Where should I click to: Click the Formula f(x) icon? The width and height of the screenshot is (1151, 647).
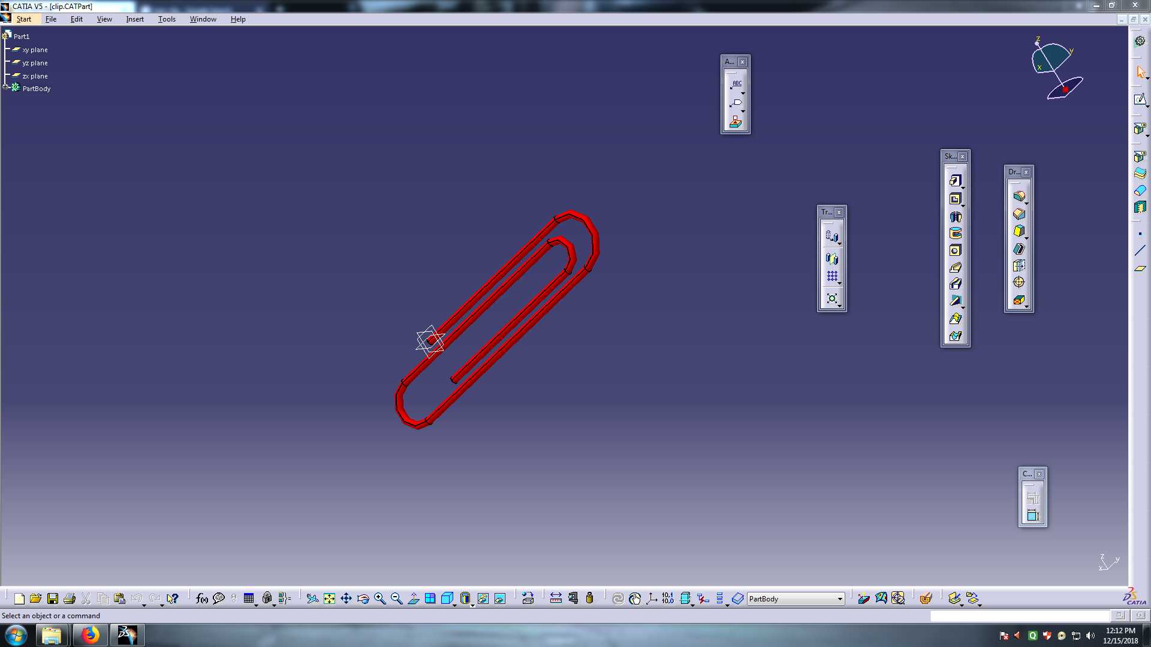(201, 598)
